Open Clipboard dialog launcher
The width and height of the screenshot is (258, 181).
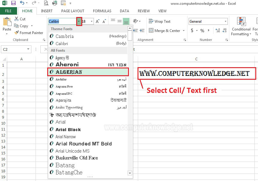click(x=44, y=40)
